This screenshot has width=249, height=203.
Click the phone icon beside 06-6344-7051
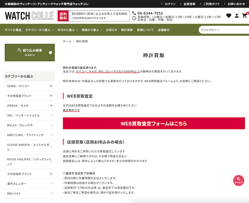point(134,13)
